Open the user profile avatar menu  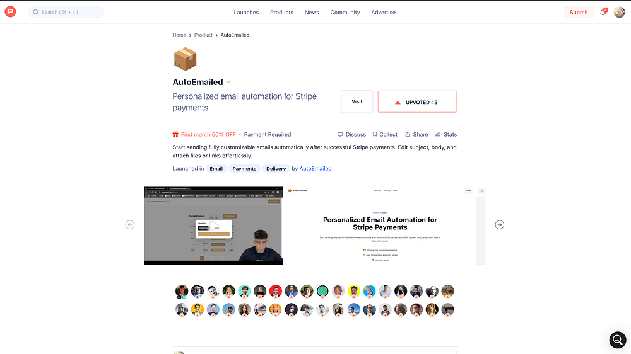click(619, 12)
